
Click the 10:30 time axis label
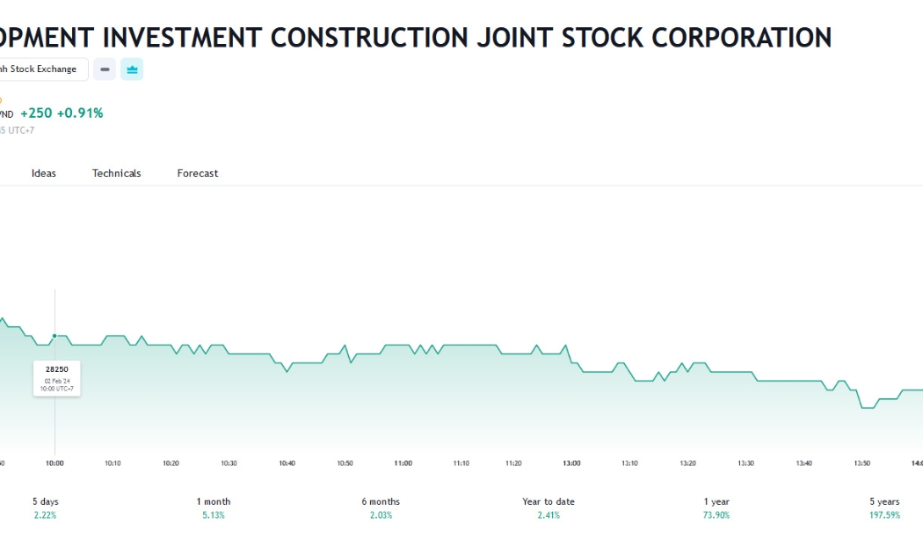229,463
